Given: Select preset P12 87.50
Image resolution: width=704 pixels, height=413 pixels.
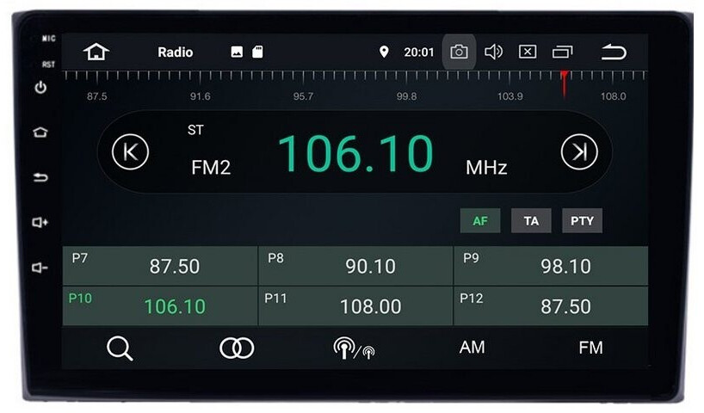Looking at the screenshot, I should pos(551,306).
